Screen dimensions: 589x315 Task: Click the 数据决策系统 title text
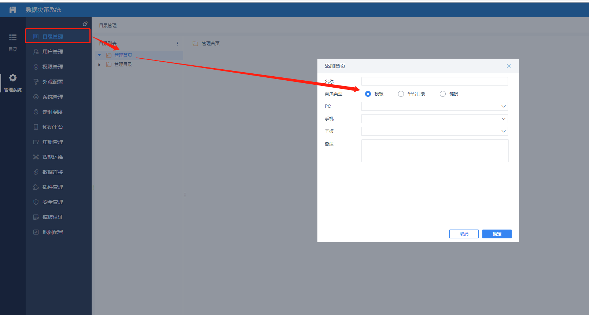[43, 10]
